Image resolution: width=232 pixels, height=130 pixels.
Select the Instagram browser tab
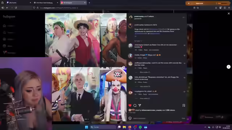coord(73,3)
